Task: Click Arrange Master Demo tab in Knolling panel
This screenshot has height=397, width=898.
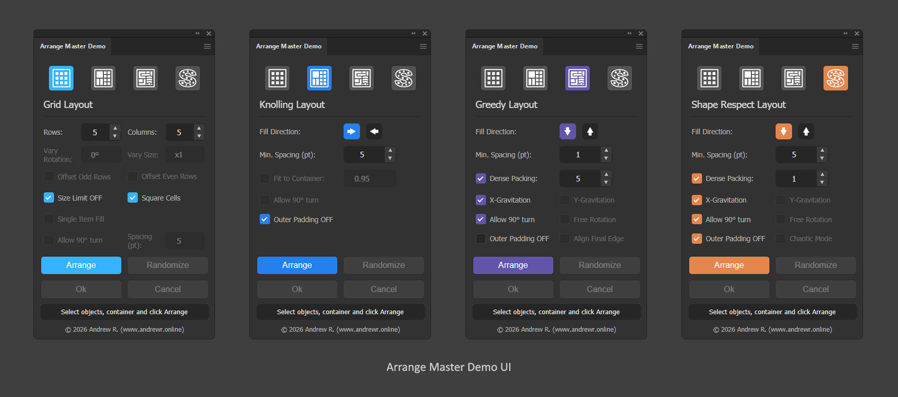Action: [289, 46]
